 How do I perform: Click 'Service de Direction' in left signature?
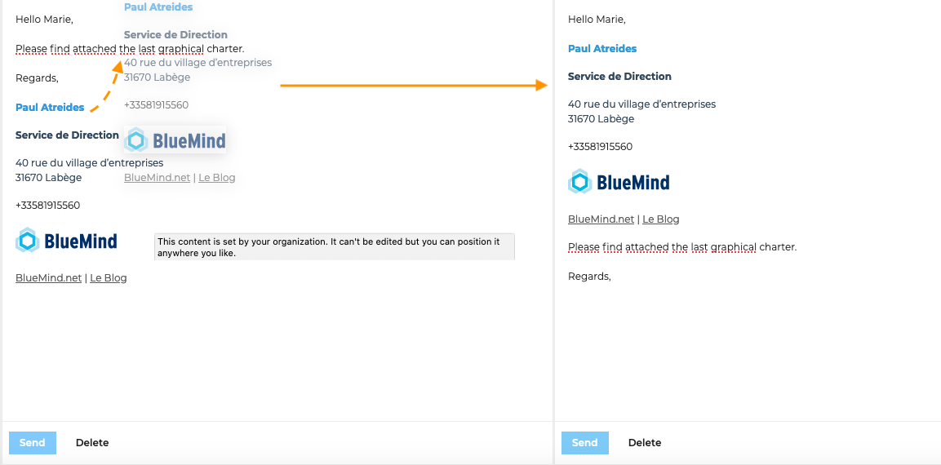[67, 135]
